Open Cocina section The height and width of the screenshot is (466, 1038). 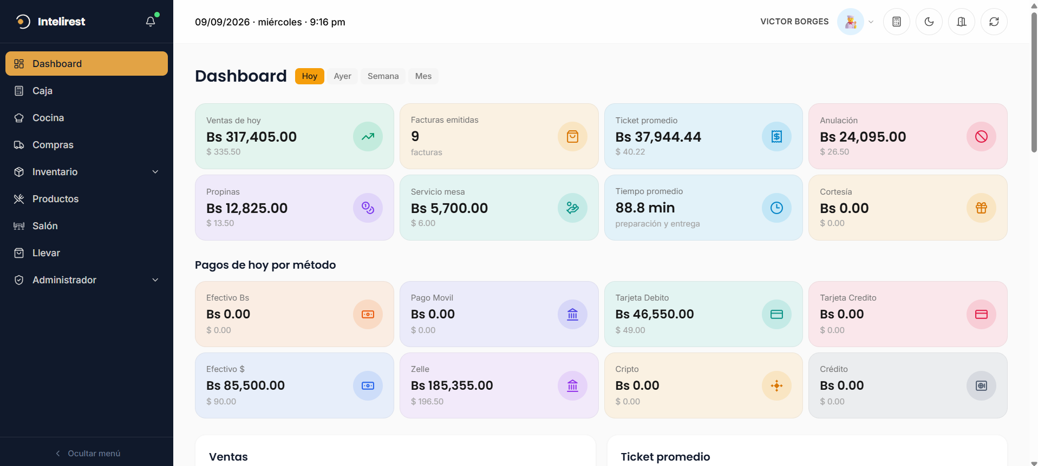tap(87, 118)
